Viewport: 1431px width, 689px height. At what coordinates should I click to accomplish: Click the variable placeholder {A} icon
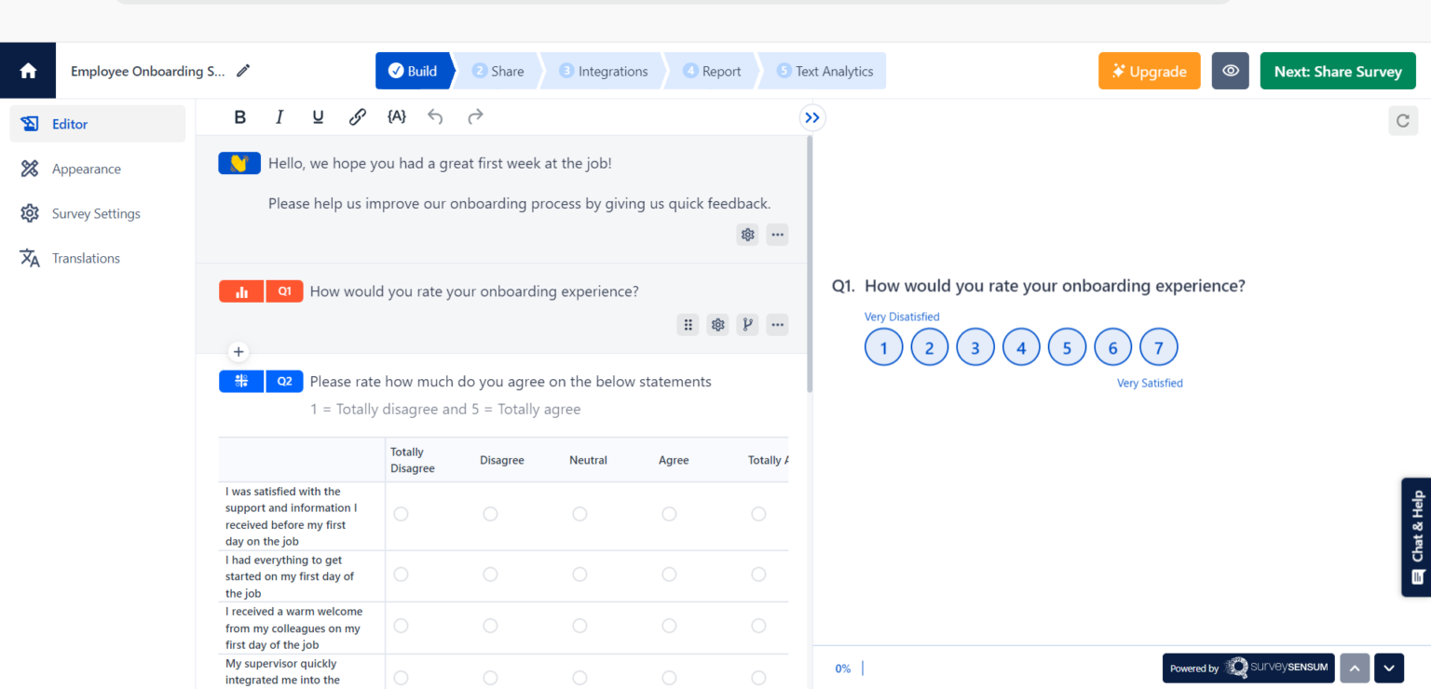[x=397, y=116]
